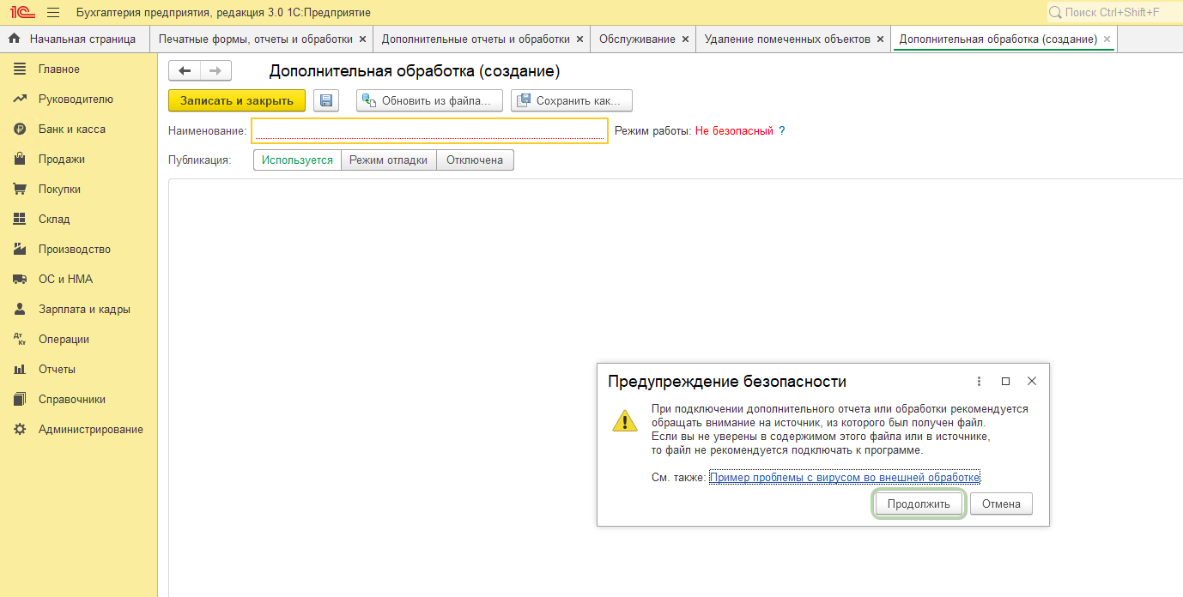The height and width of the screenshot is (597, 1183).
Task: Click the floppy disk save icon
Action: click(326, 100)
